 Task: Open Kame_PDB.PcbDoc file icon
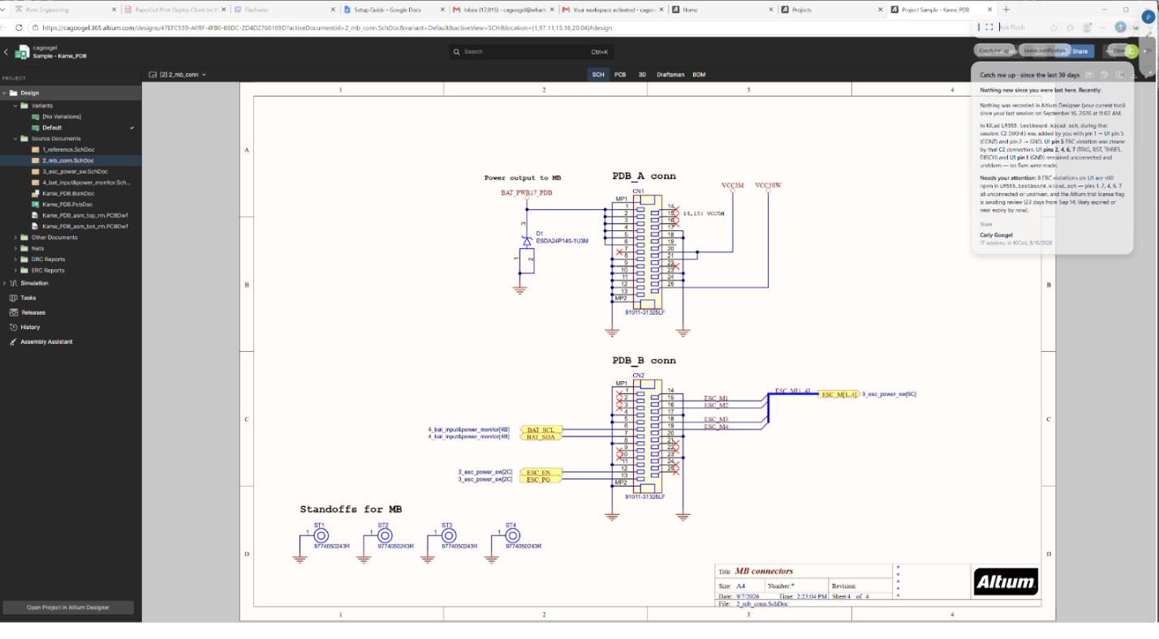(36, 204)
